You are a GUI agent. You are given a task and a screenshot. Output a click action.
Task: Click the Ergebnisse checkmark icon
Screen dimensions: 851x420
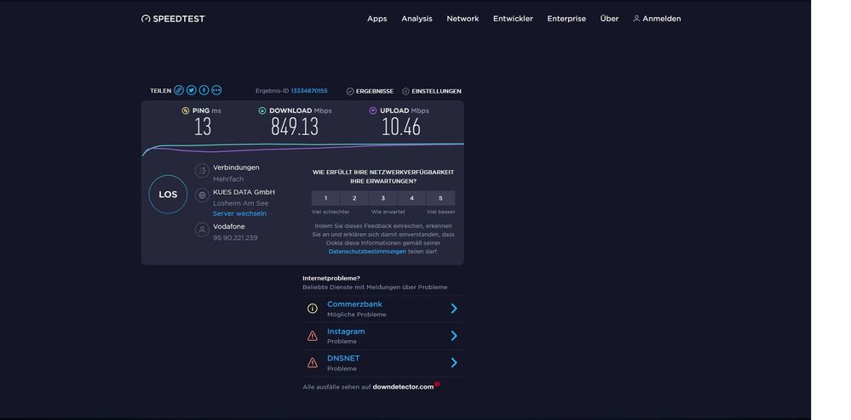(350, 91)
